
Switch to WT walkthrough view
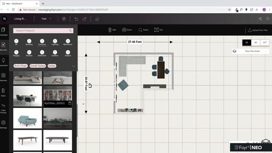[x=264, y=42]
